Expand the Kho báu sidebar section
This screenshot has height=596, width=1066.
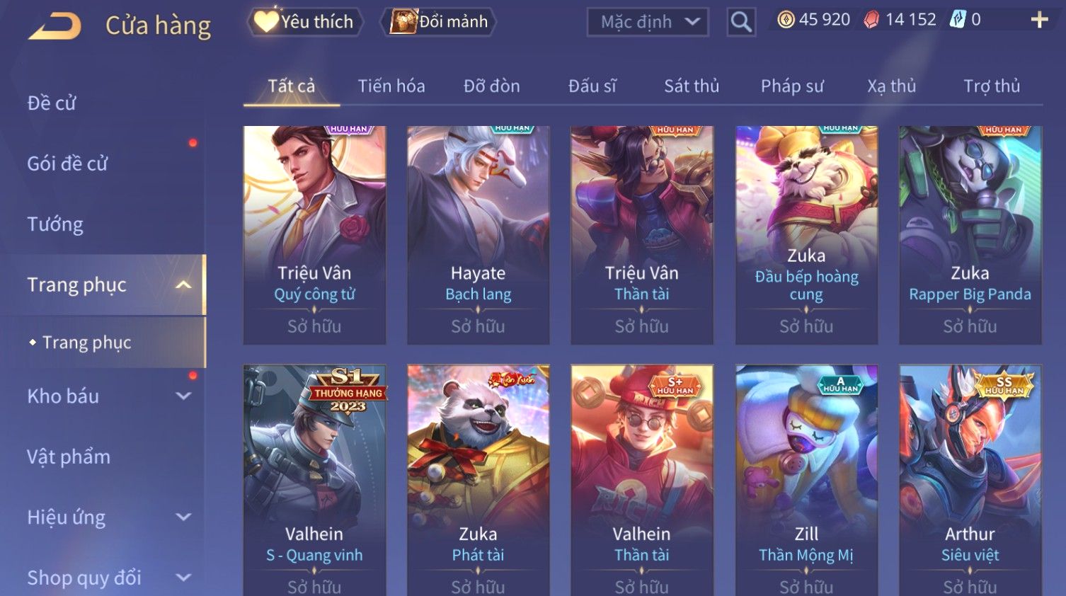pyautogui.click(x=183, y=396)
